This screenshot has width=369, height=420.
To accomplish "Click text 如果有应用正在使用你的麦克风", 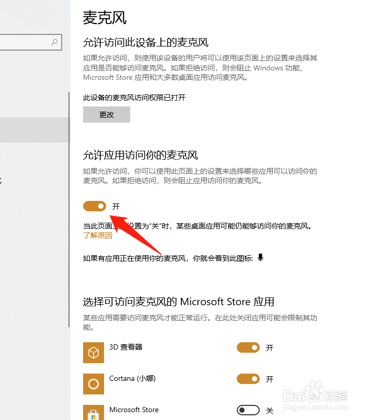I will coord(134,258).
